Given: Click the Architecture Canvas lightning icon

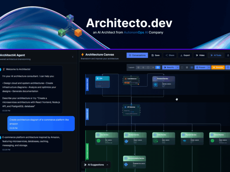Looking at the screenshot, I should tap(83, 54).
